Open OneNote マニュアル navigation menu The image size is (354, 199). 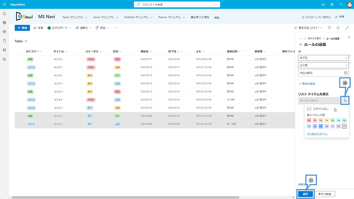[x=138, y=17]
